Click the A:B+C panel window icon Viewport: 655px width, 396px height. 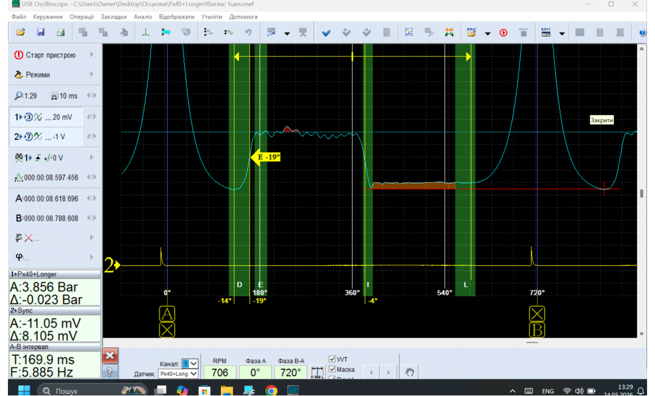click(x=546, y=32)
